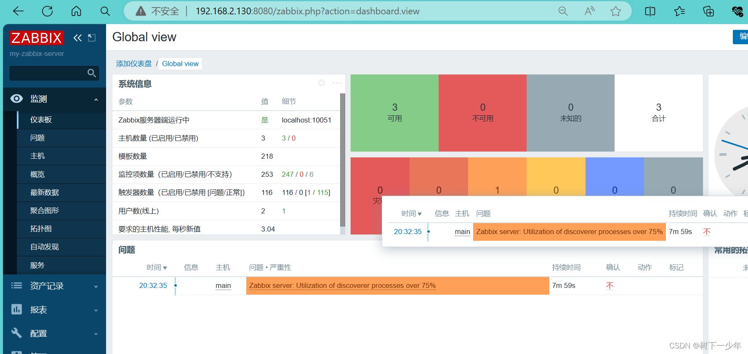Open Zabbix server discoverer problem in 问题 widget

(342, 285)
